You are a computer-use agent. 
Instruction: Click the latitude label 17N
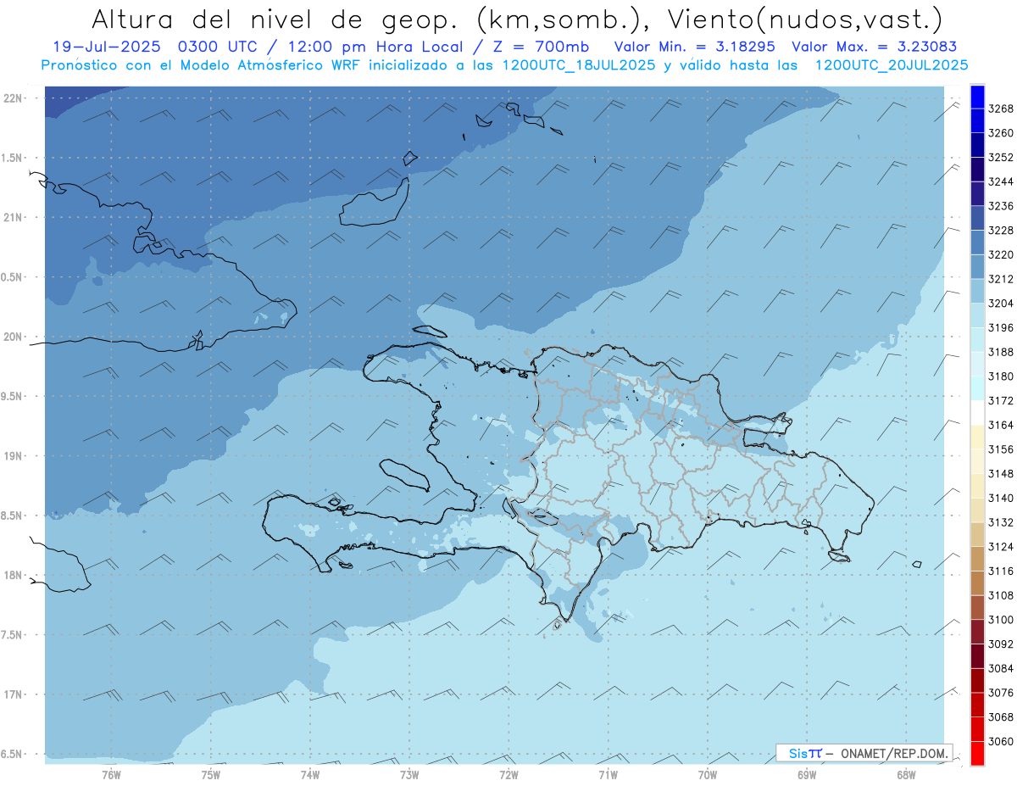[14, 694]
